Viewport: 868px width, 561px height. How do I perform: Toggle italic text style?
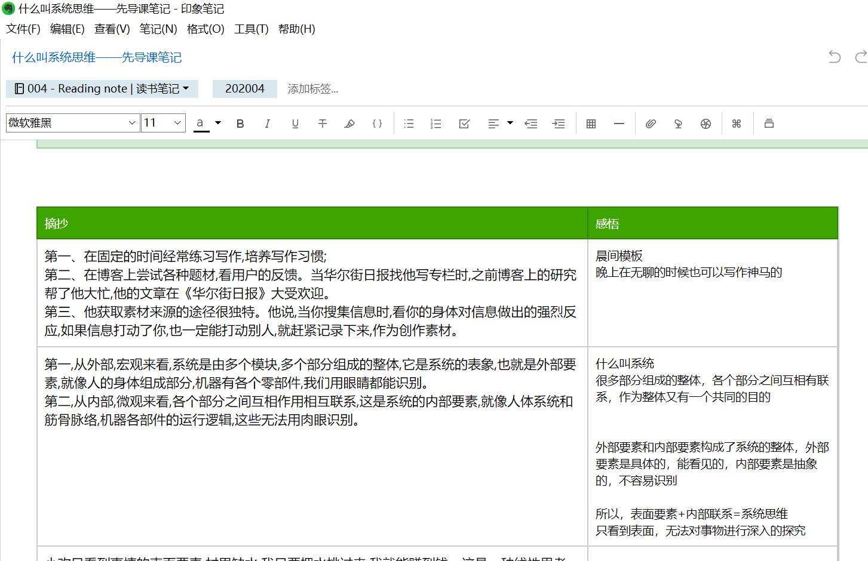click(x=267, y=124)
